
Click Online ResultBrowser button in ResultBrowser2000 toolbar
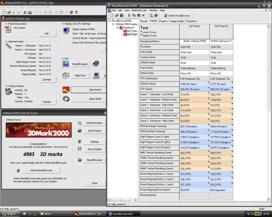click(x=177, y=16)
